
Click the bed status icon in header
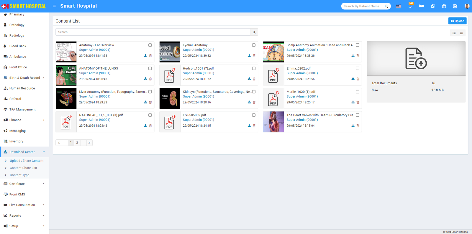tap(422, 6)
